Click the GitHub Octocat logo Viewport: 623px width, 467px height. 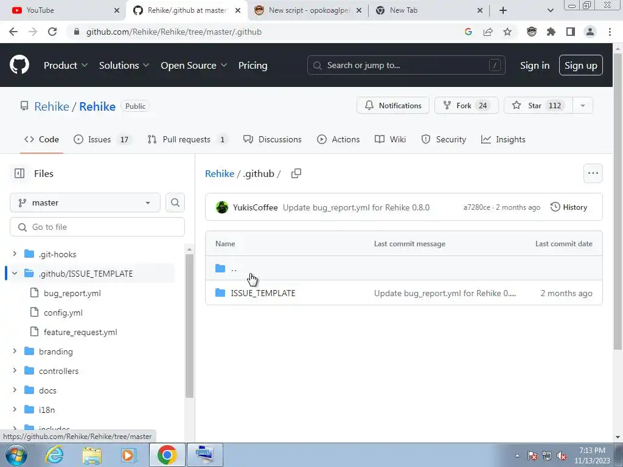pos(19,65)
